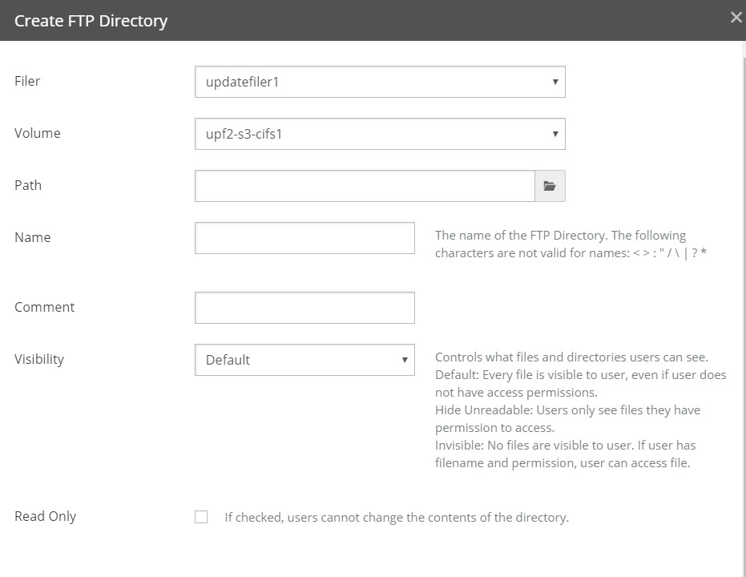Click the 'Visibility' field label
The image size is (746, 577).
pos(39,360)
